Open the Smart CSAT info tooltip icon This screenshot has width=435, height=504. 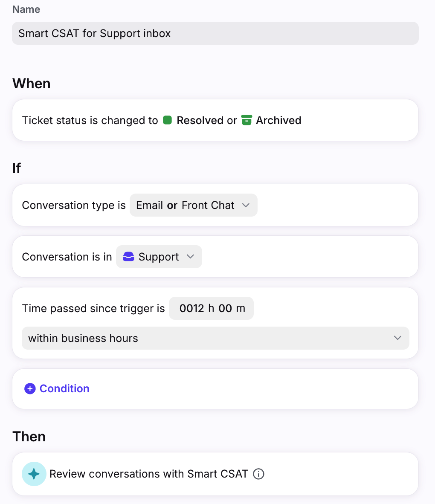(258, 474)
